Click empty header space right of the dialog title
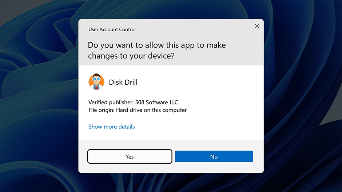The width and height of the screenshot is (342, 192). 193,29
